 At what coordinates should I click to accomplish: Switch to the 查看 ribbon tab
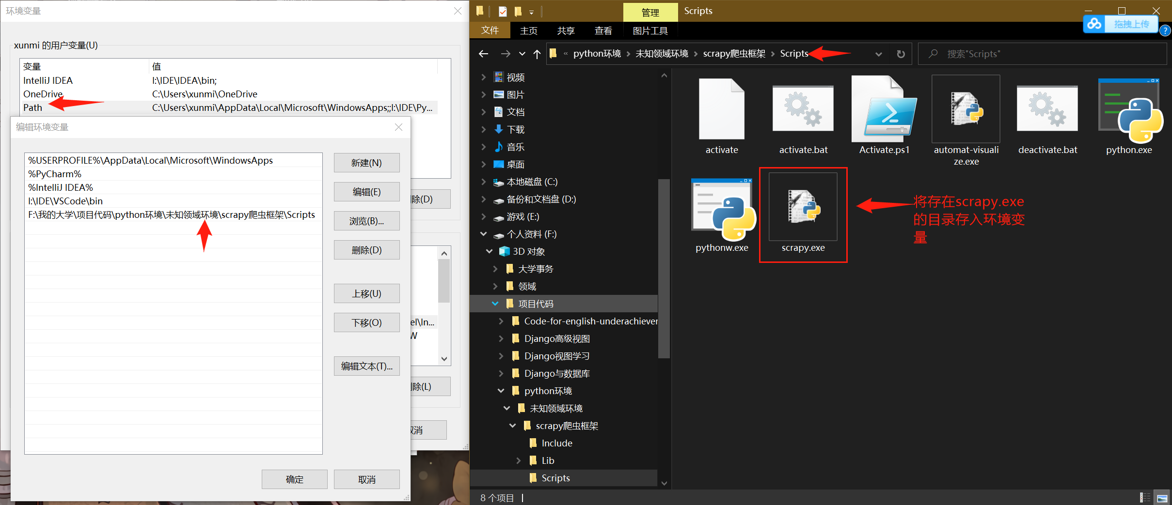pos(602,30)
